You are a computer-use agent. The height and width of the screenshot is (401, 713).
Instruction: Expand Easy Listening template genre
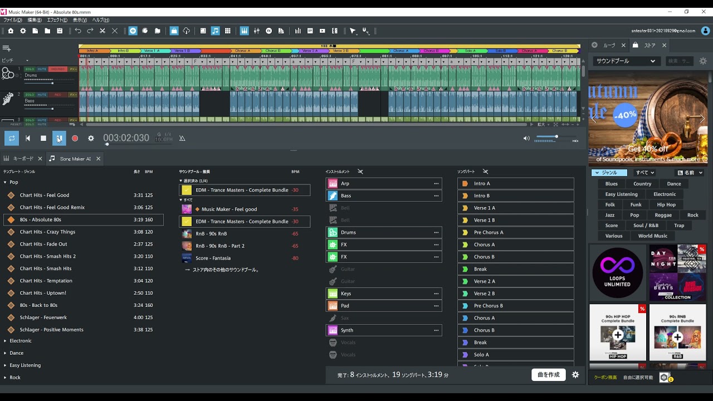5,365
